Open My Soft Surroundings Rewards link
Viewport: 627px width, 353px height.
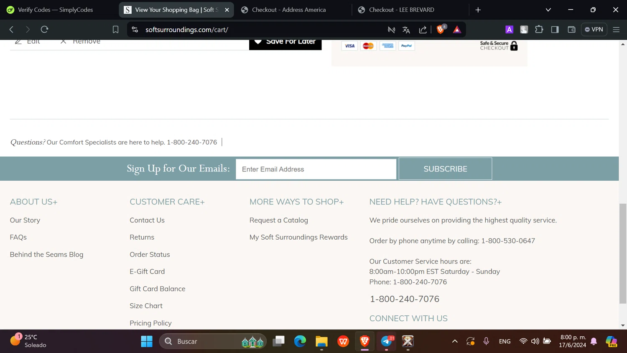[298, 237]
